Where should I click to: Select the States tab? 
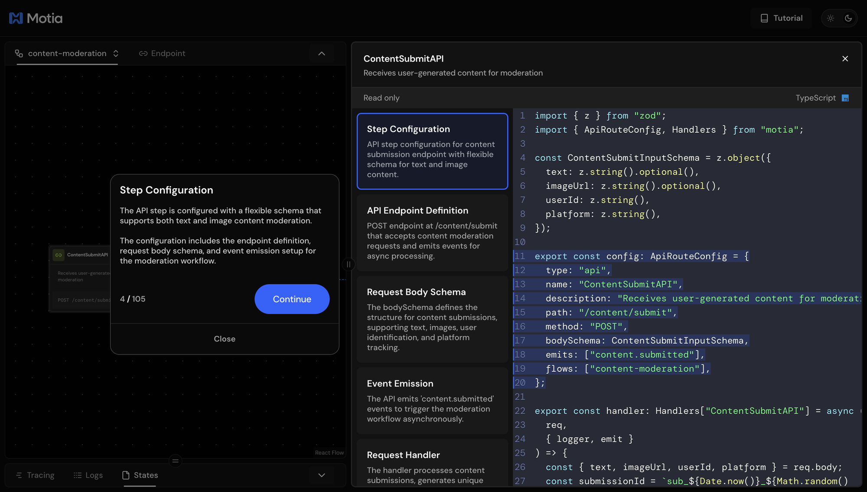pos(140,475)
